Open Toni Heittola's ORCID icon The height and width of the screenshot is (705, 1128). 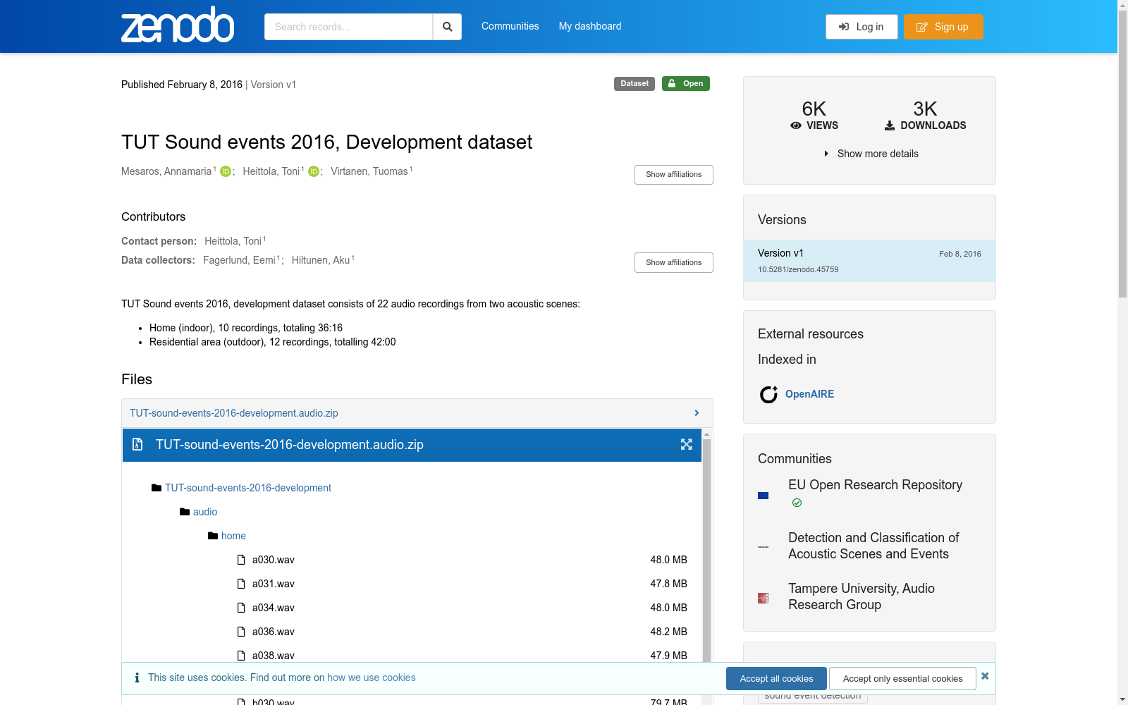tap(314, 171)
